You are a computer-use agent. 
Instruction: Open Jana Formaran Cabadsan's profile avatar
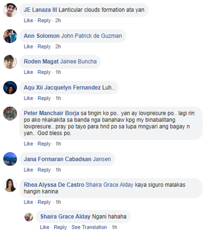pos(10,159)
